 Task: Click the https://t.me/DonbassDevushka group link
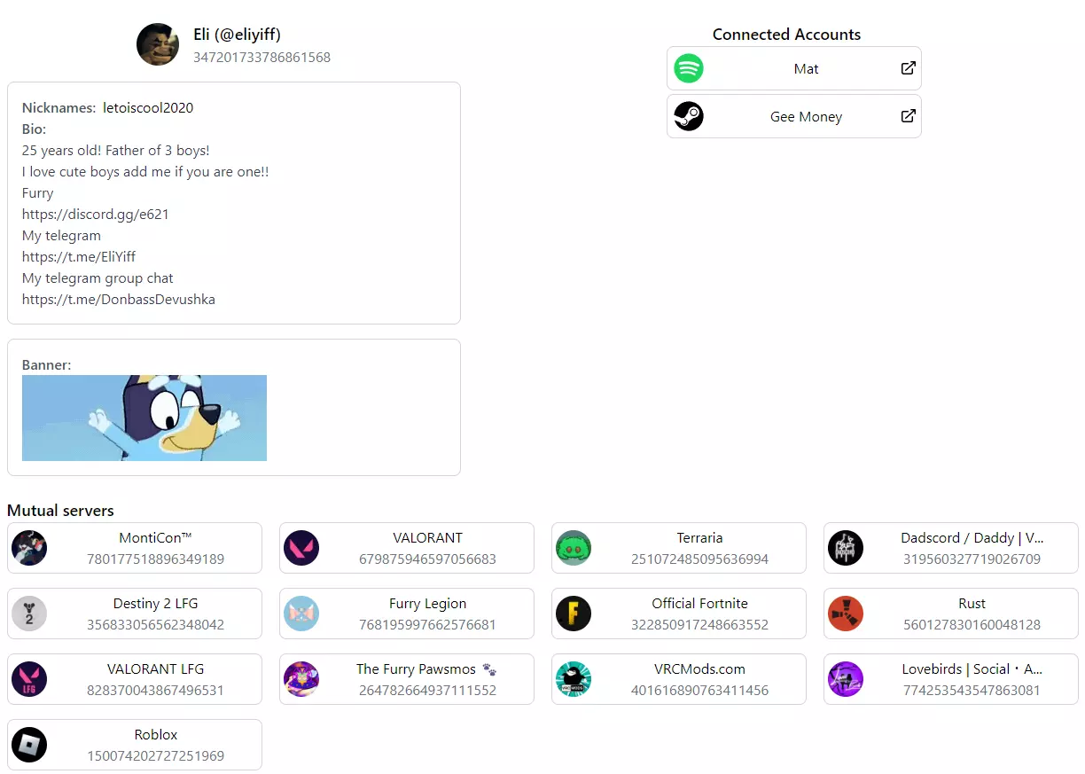[x=119, y=300]
